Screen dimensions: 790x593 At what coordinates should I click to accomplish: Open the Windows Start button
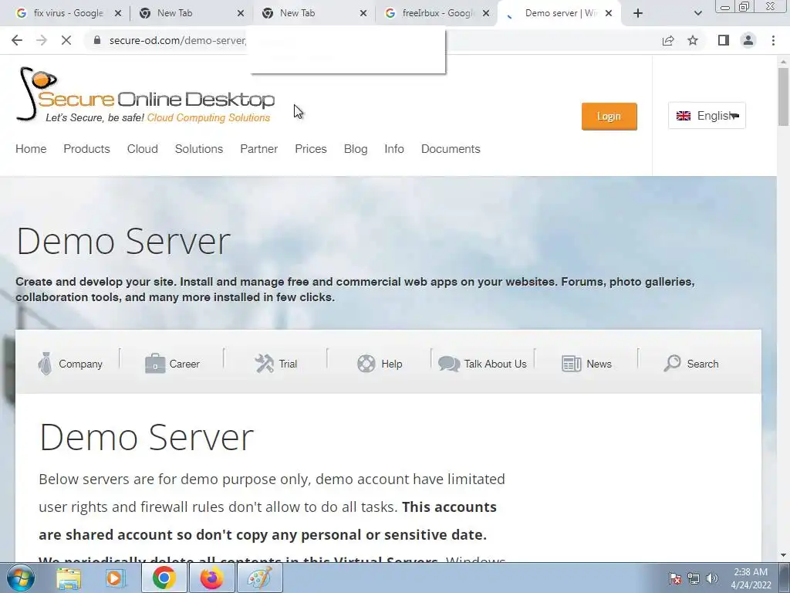click(21, 578)
